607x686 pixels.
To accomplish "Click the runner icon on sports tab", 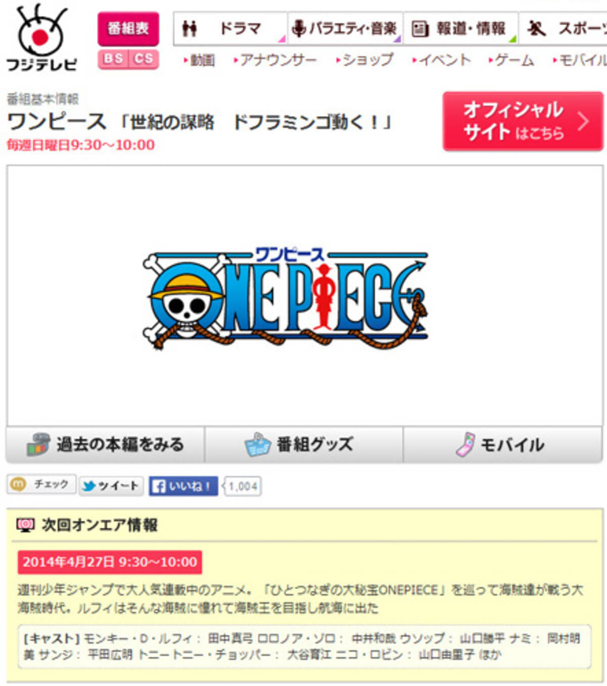I will click(x=536, y=29).
